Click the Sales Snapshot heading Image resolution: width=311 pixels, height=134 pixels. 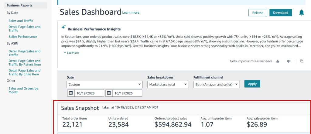click(x=80, y=108)
